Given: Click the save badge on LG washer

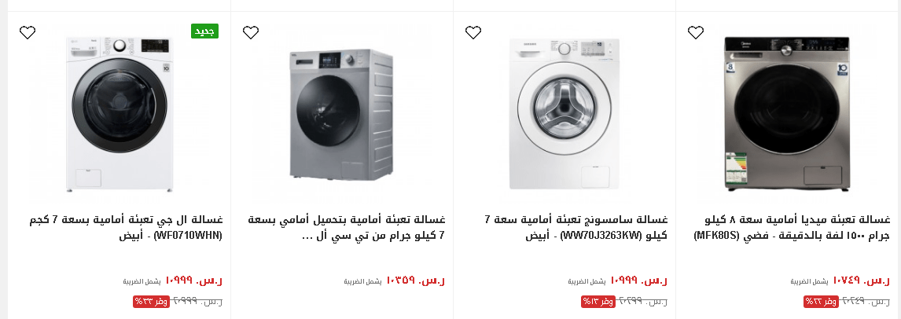Looking at the screenshot, I should click(x=150, y=301).
